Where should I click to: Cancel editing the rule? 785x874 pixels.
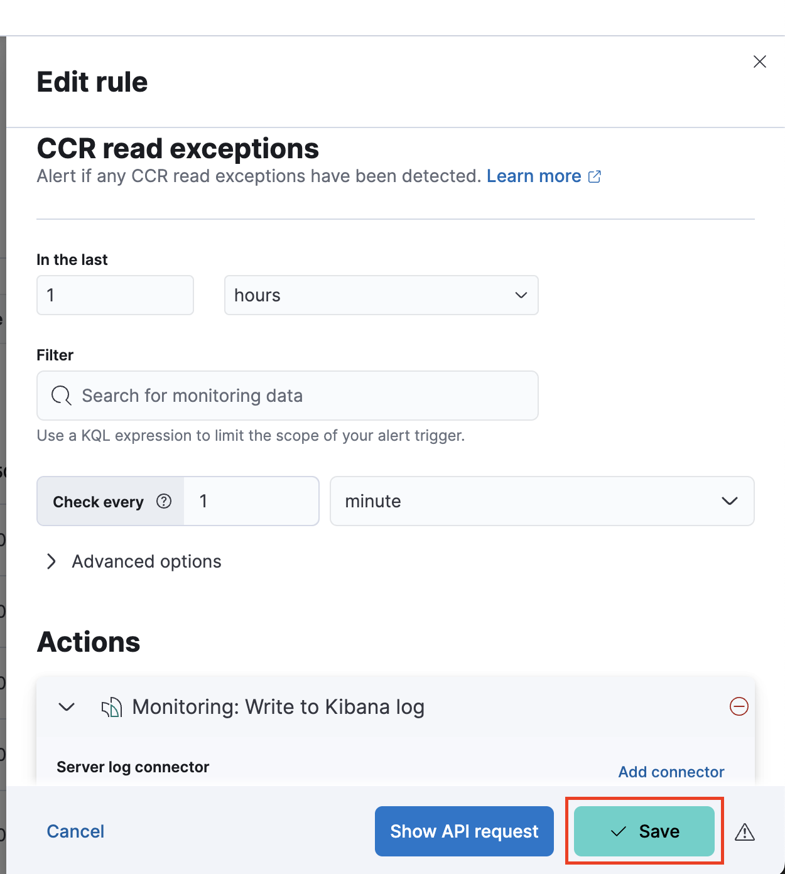[75, 831]
